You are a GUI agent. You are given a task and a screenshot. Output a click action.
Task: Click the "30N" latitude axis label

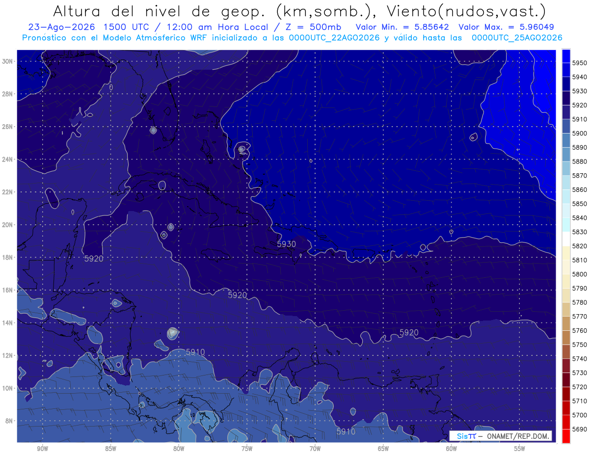[7, 61]
